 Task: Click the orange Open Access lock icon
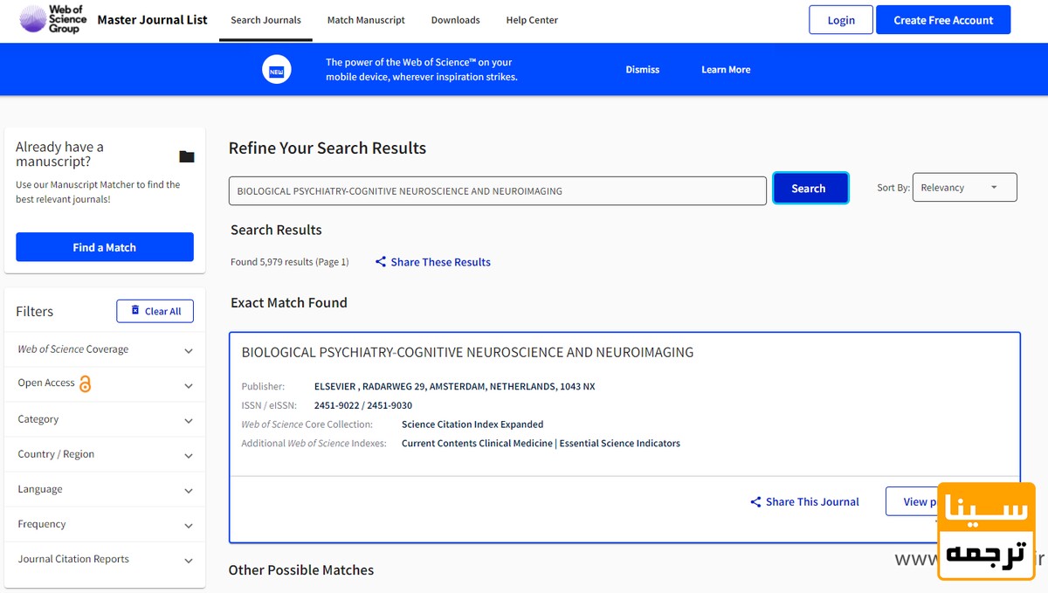[85, 383]
